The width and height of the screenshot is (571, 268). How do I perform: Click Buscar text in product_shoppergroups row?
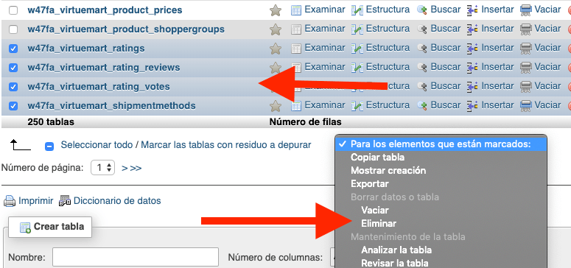[446, 29]
